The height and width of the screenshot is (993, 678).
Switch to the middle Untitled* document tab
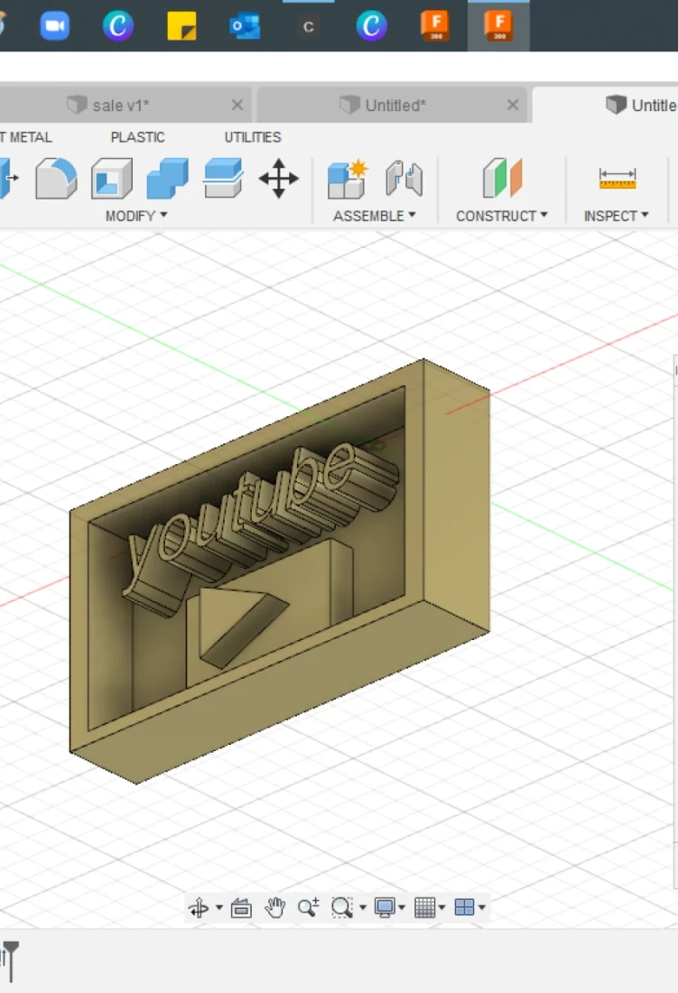[393, 105]
